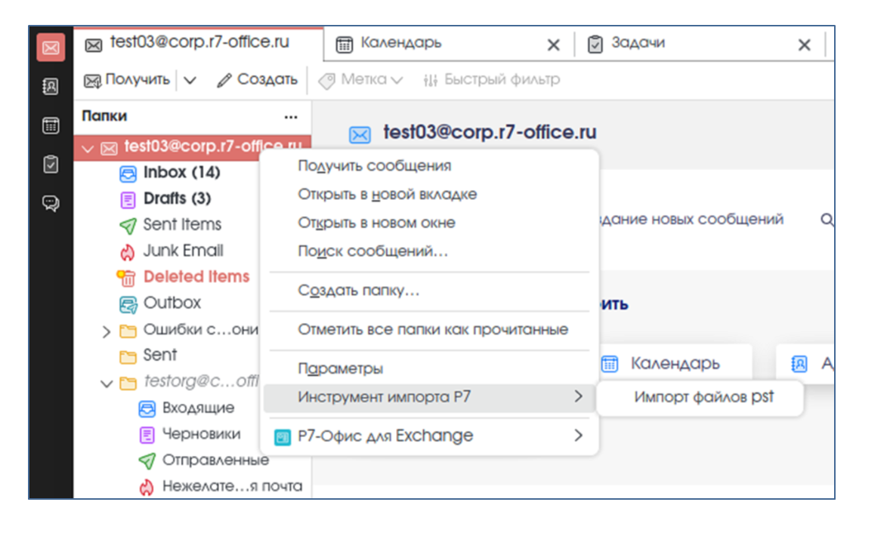Click the Календарь card icon on account page
The width and height of the screenshot is (890, 539).
click(610, 364)
